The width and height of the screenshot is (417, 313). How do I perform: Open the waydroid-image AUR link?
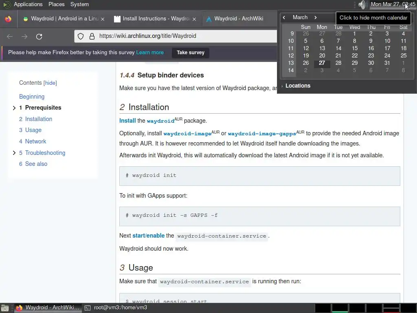tap(187, 133)
